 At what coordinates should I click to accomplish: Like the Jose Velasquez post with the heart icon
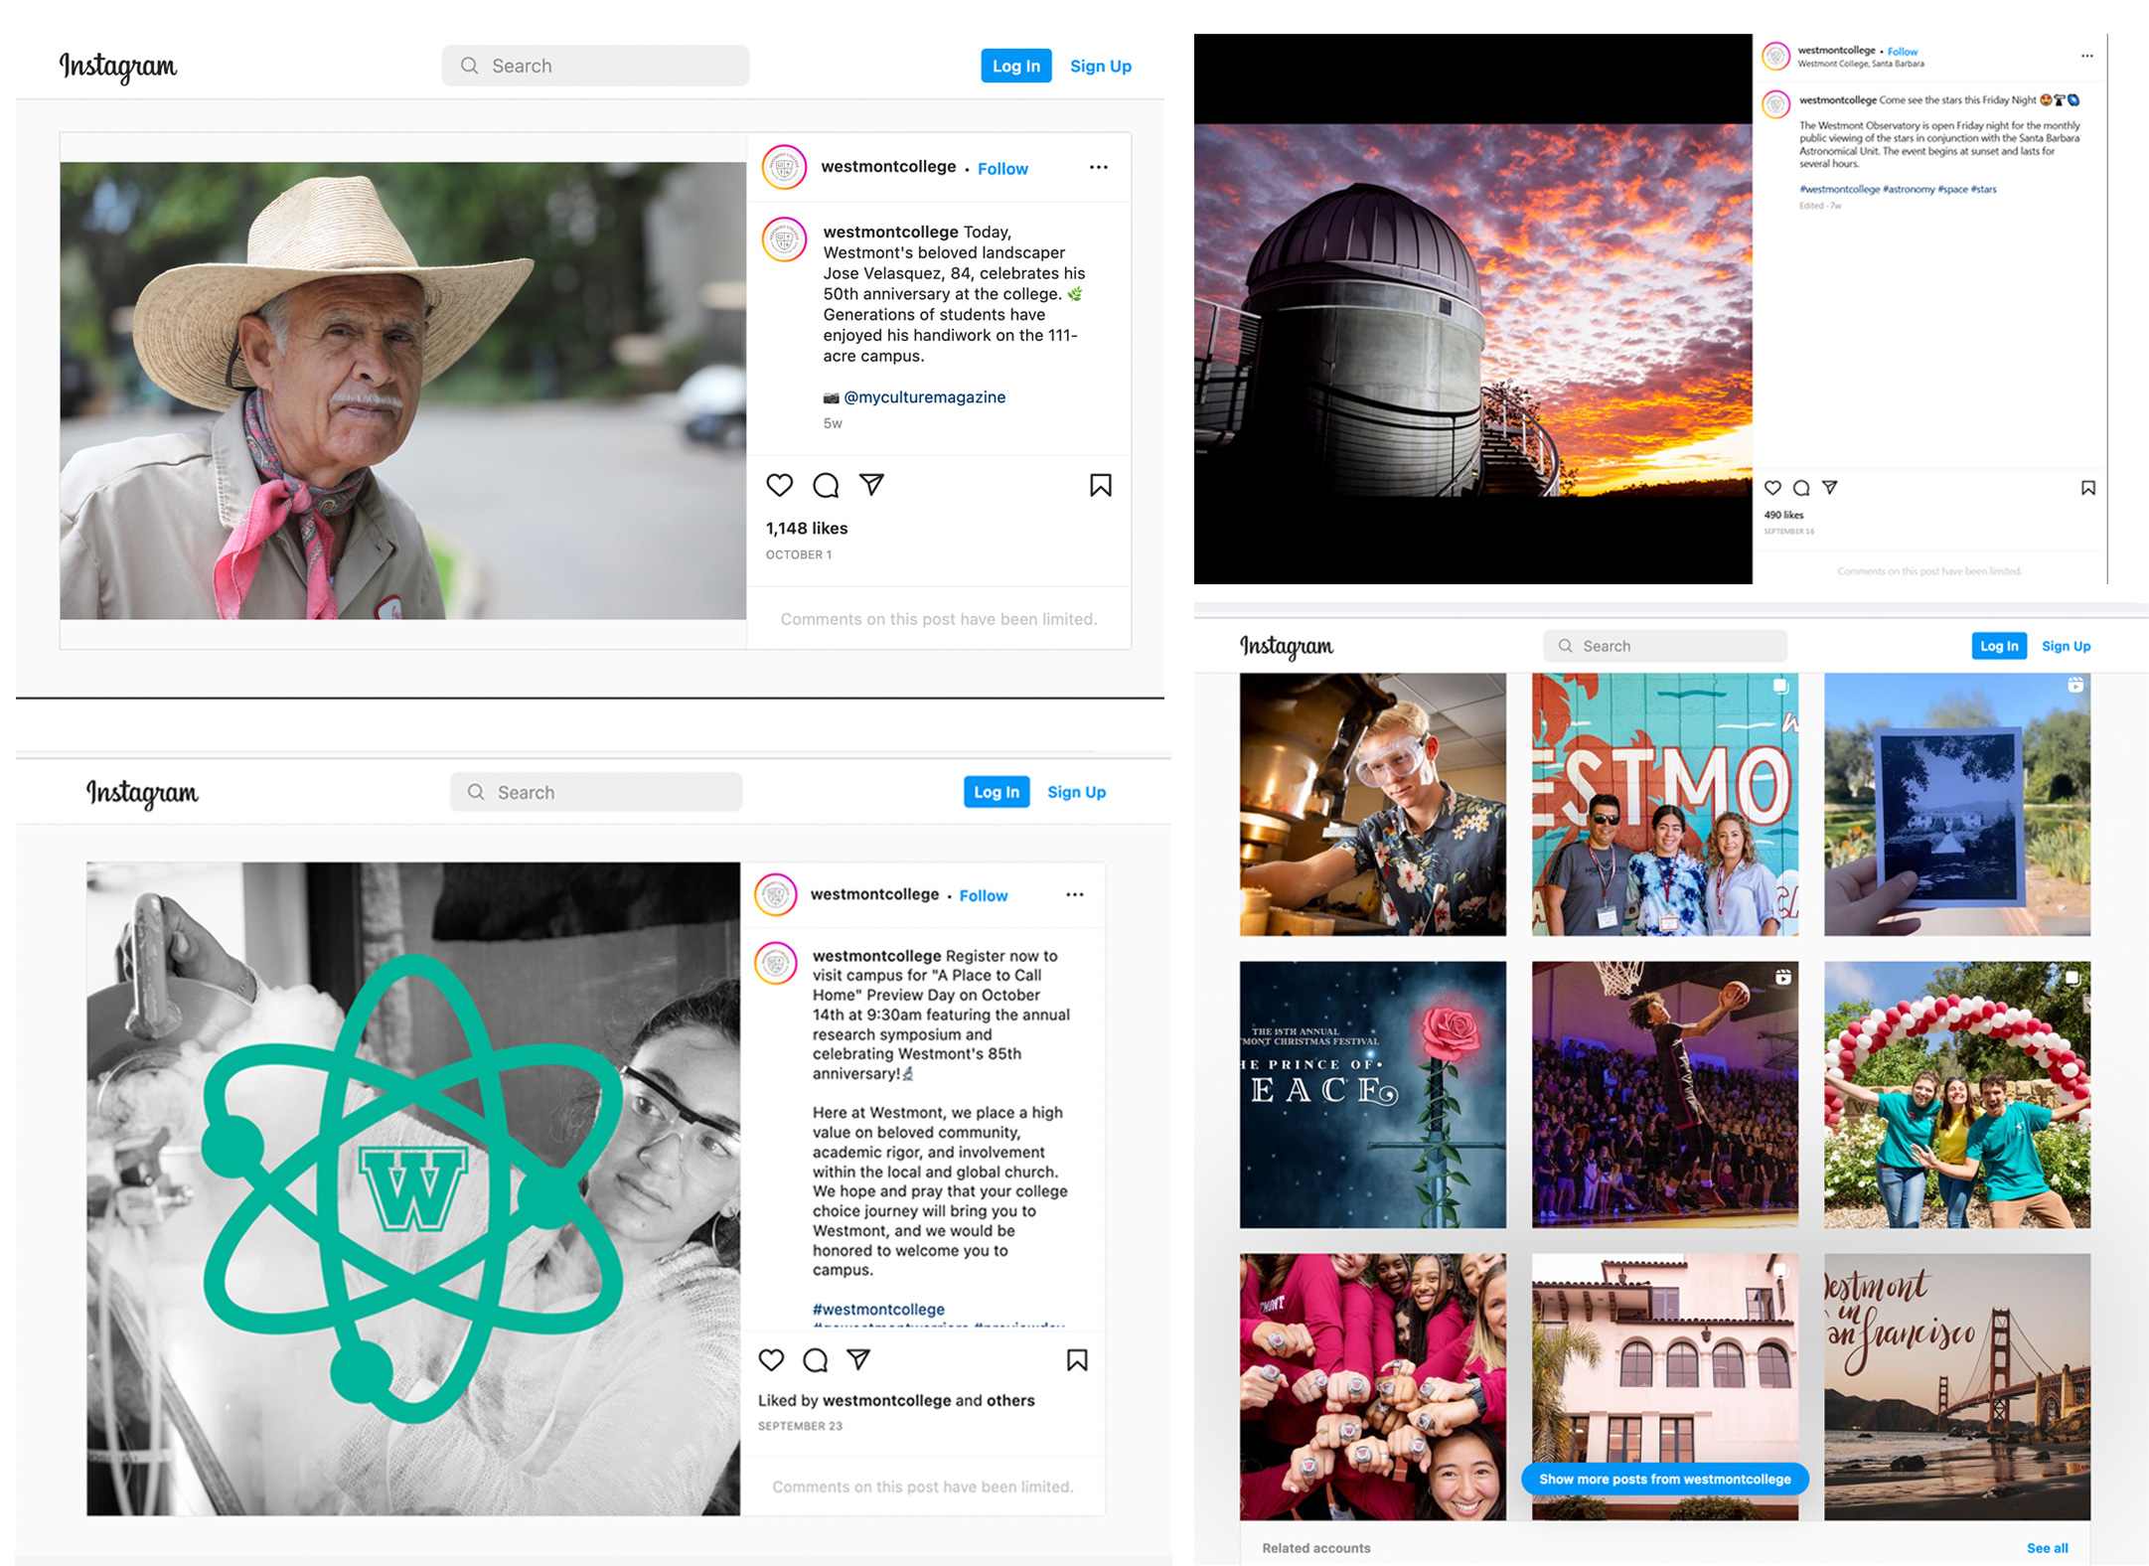pyautogui.click(x=779, y=485)
